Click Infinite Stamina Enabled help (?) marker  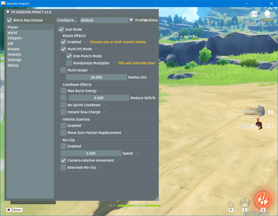pos(85,126)
